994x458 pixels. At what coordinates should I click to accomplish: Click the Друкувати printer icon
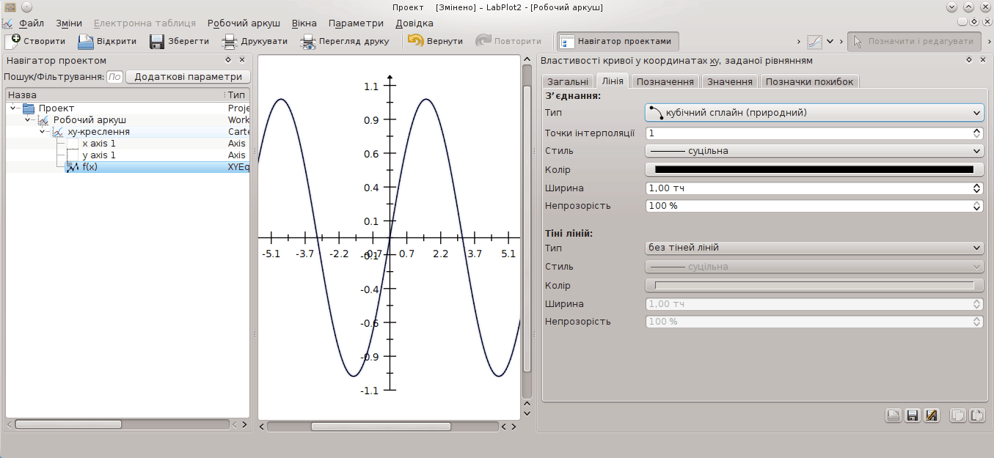(230, 41)
